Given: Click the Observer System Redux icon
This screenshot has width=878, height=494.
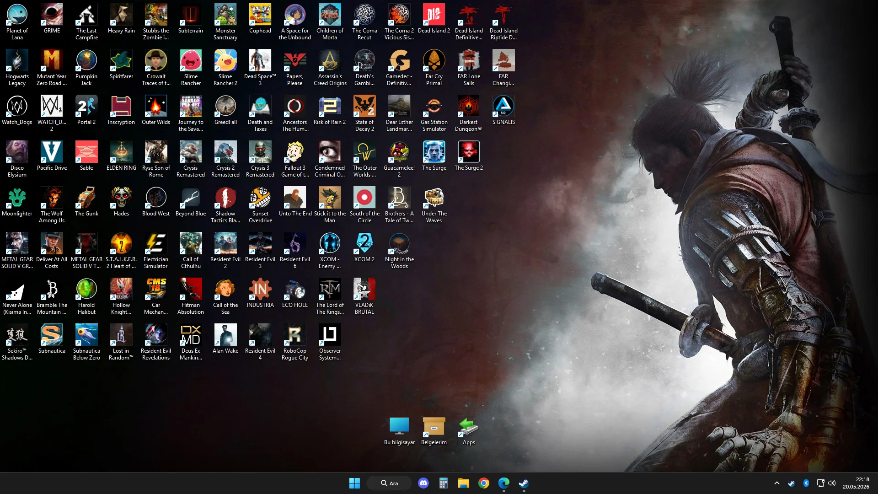Looking at the screenshot, I should click(330, 342).
